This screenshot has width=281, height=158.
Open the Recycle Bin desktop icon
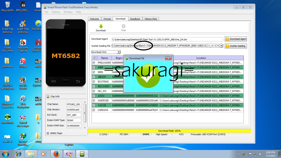point(7,6)
